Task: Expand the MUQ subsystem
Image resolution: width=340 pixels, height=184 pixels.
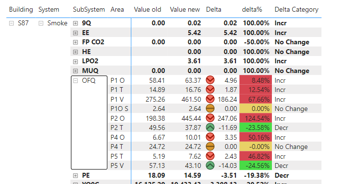Action: click(75, 71)
